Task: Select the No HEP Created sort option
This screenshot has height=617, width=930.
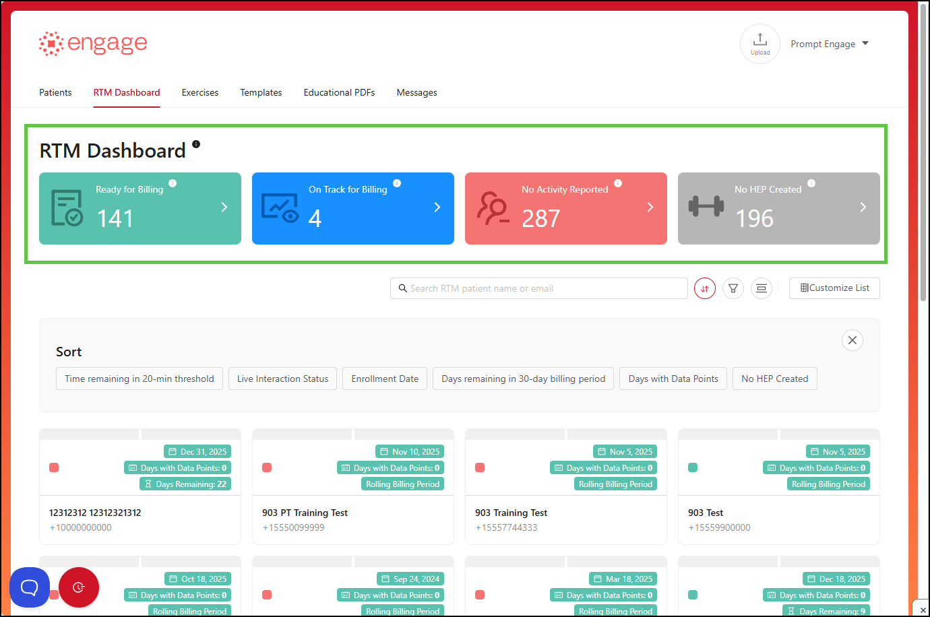Action: click(x=775, y=379)
